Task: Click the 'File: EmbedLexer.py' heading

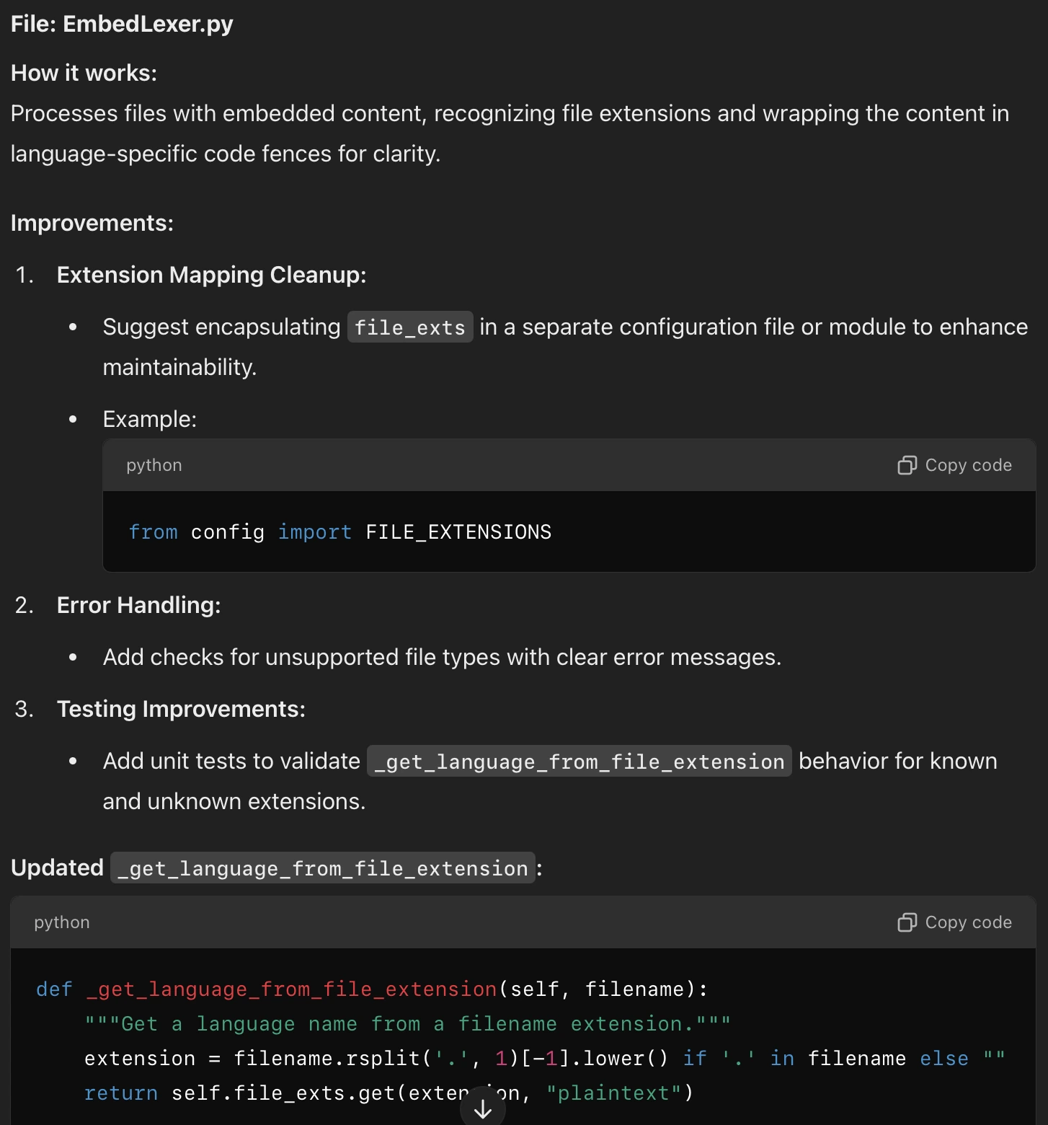Action: coord(122,24)
